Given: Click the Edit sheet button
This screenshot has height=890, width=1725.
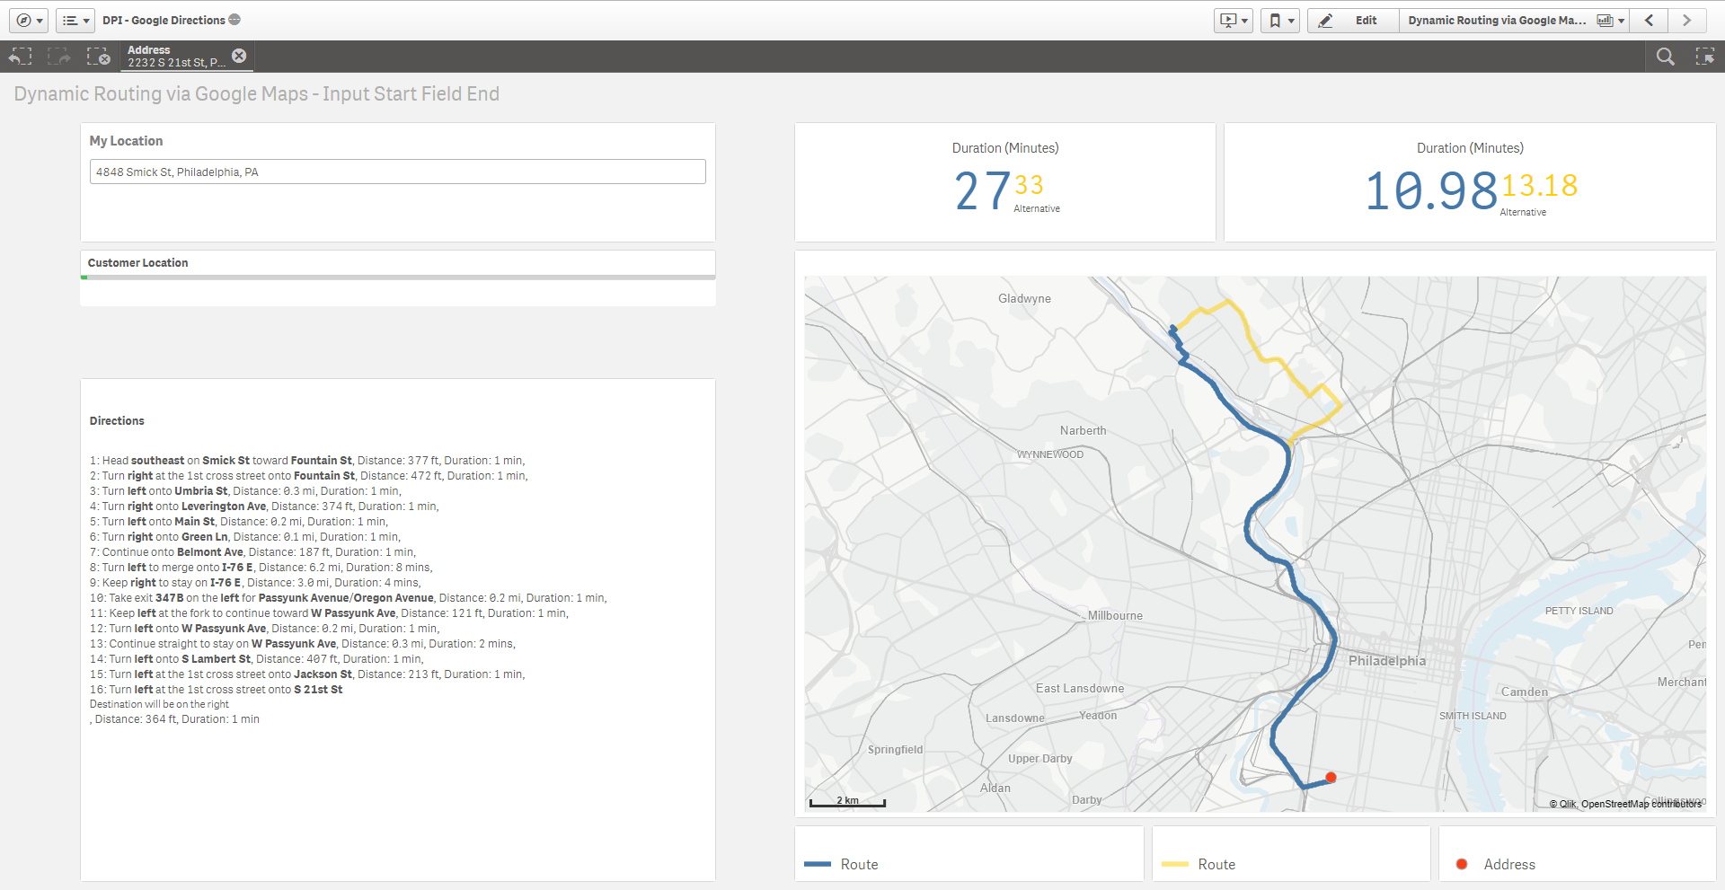Looking at the screenshot, I should [x=1352, y=20].
